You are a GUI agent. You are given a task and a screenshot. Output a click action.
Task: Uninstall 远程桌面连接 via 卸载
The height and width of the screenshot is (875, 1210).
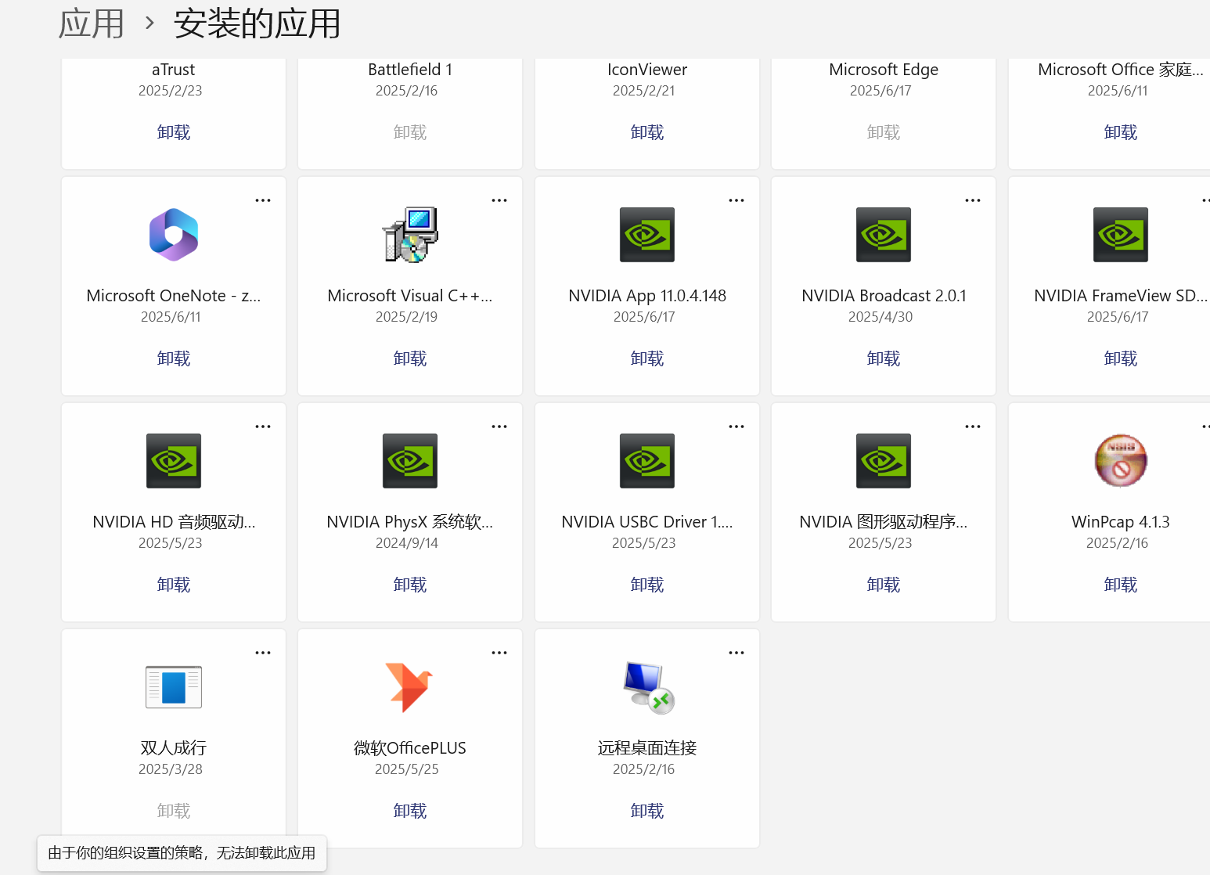click(x=647, y=811)
